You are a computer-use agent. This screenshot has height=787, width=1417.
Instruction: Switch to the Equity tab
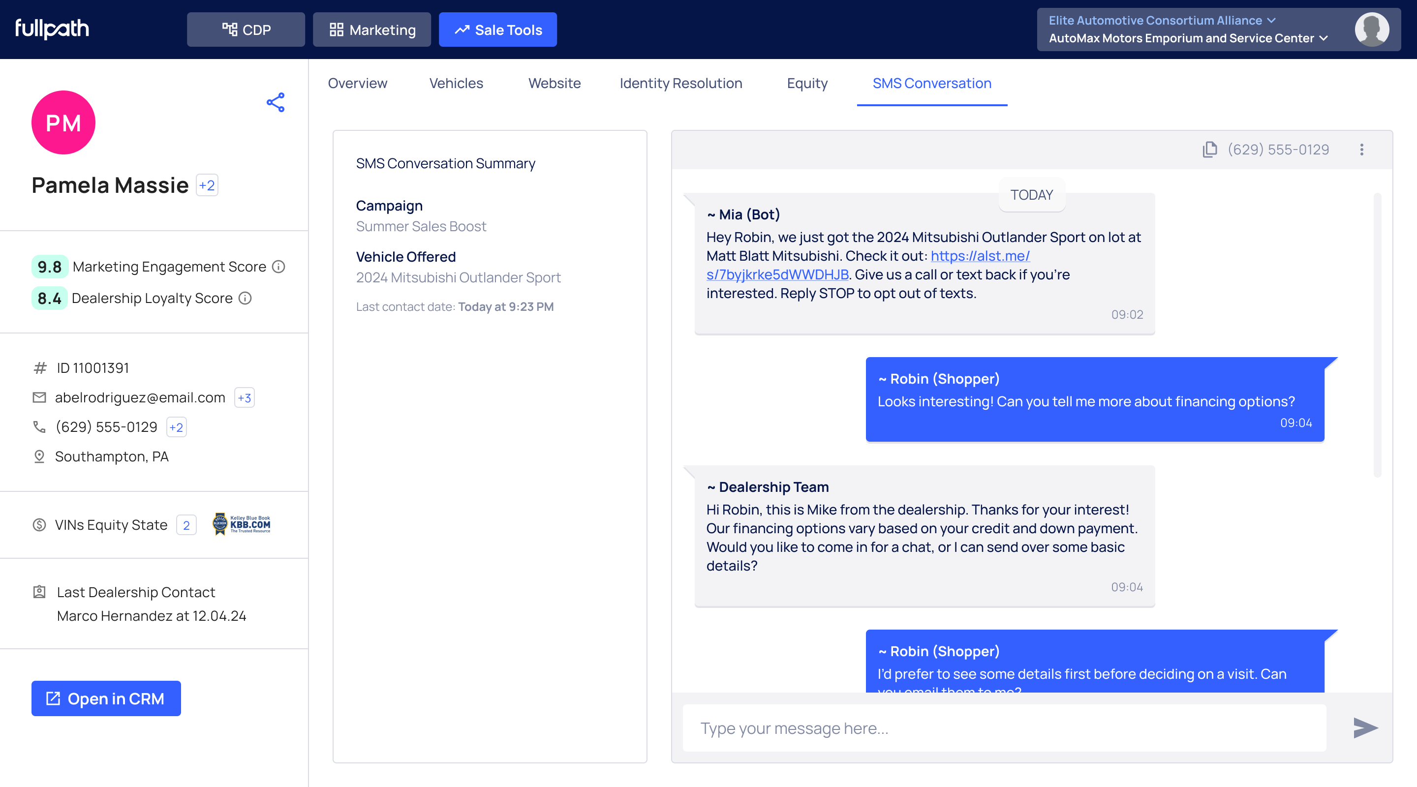click(806, 83)
